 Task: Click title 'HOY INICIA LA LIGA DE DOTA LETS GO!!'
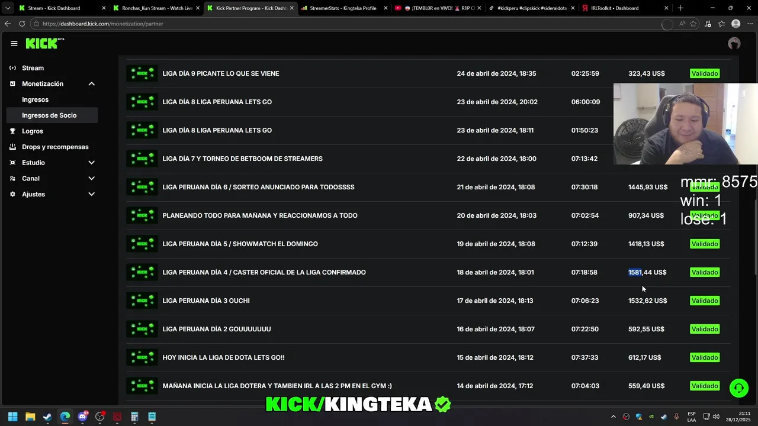point(224,357)
